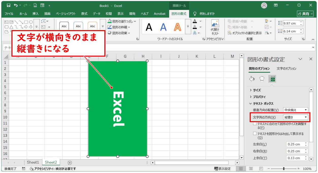Open Fill & Line paint bucket icon
The width and height of the screenshot is (318, 173).
tap(252, 79)
